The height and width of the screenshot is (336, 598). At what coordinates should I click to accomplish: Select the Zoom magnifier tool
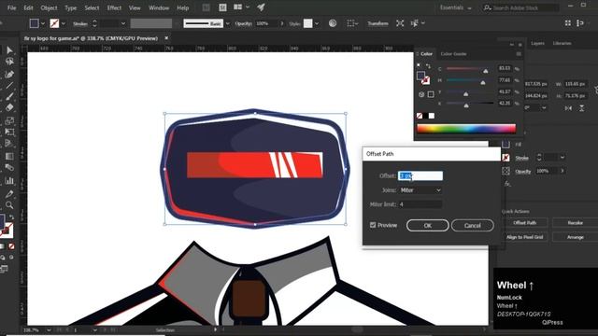point(9,205)
